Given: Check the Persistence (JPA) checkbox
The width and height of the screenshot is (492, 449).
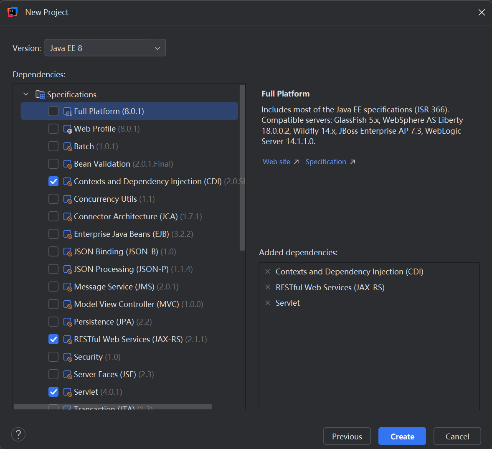Looking at the screenshot, I should click(x=53, y=322).
